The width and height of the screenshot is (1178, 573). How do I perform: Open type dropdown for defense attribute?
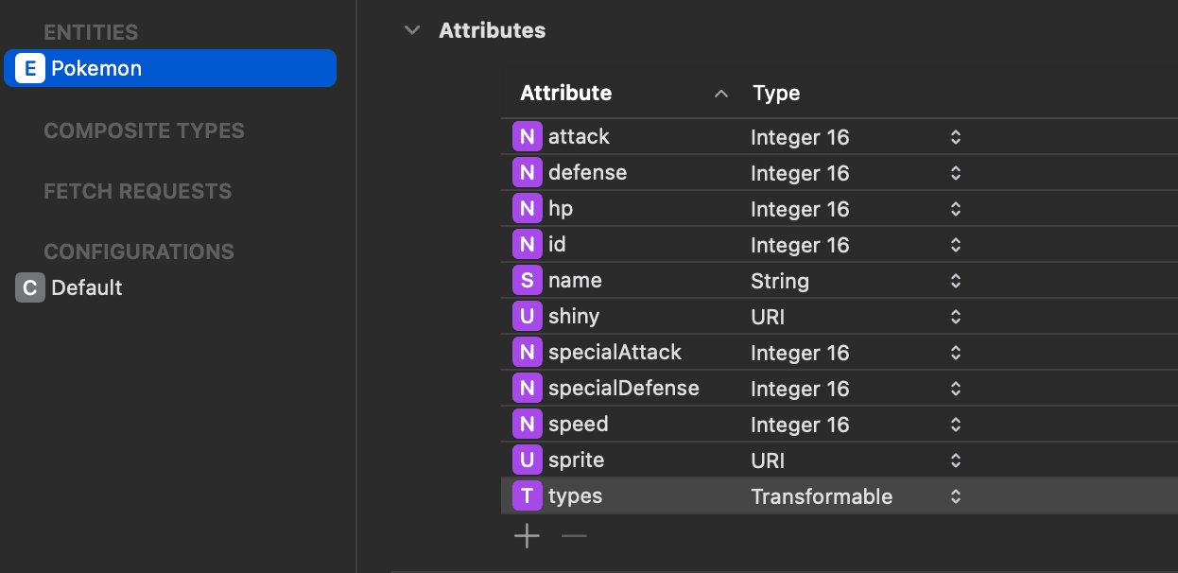tap(956, 173)
